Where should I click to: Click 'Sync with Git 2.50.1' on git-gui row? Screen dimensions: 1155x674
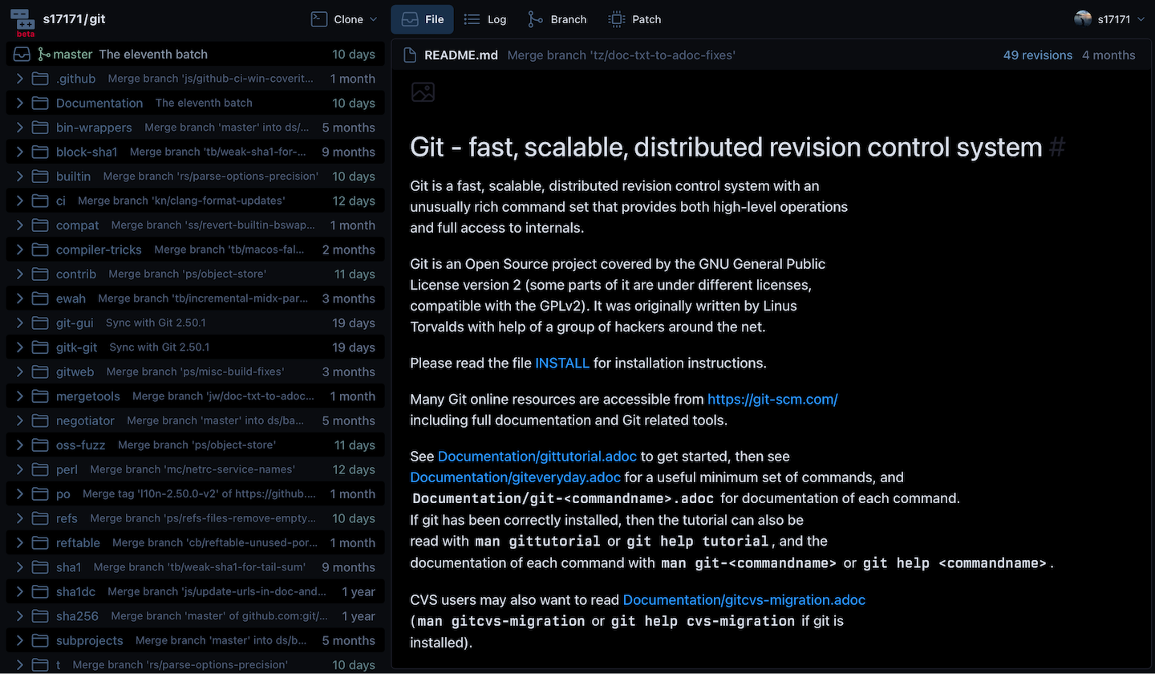click(x=156, y=323)
